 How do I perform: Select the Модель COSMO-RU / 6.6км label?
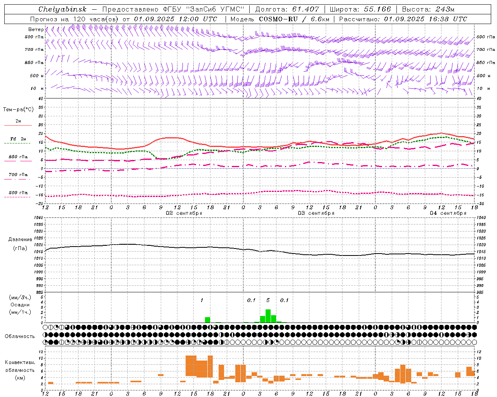pyautogui.click(x=280, y=19)
